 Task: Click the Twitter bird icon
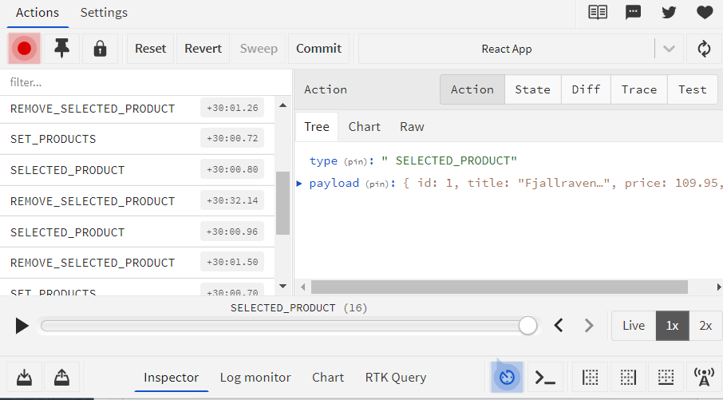[x=669, y=13]
